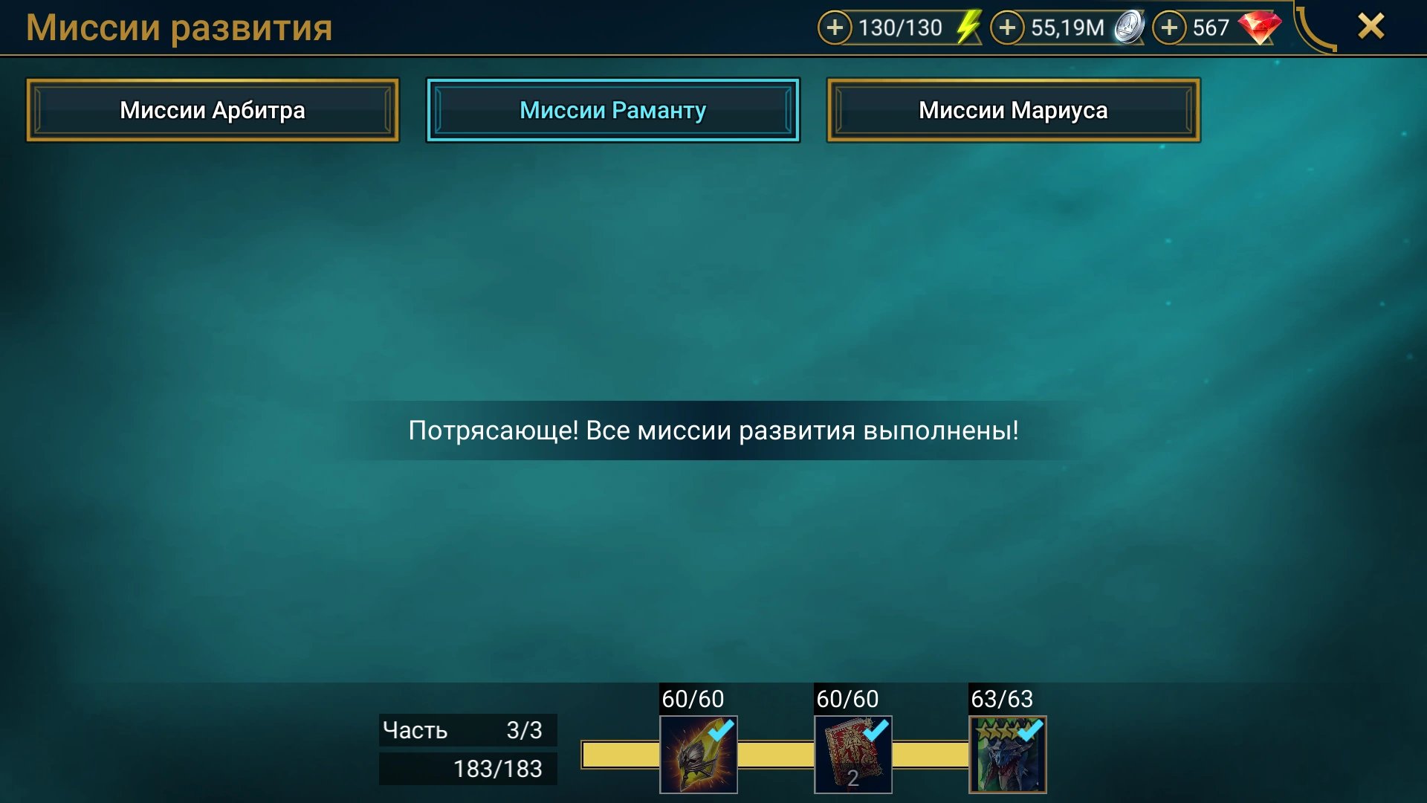Viewport: 1427px width, 803px height.
Task: Switch to Миссии Мариуса tab
Action: pyautogui.click(x=1013, y=110)
